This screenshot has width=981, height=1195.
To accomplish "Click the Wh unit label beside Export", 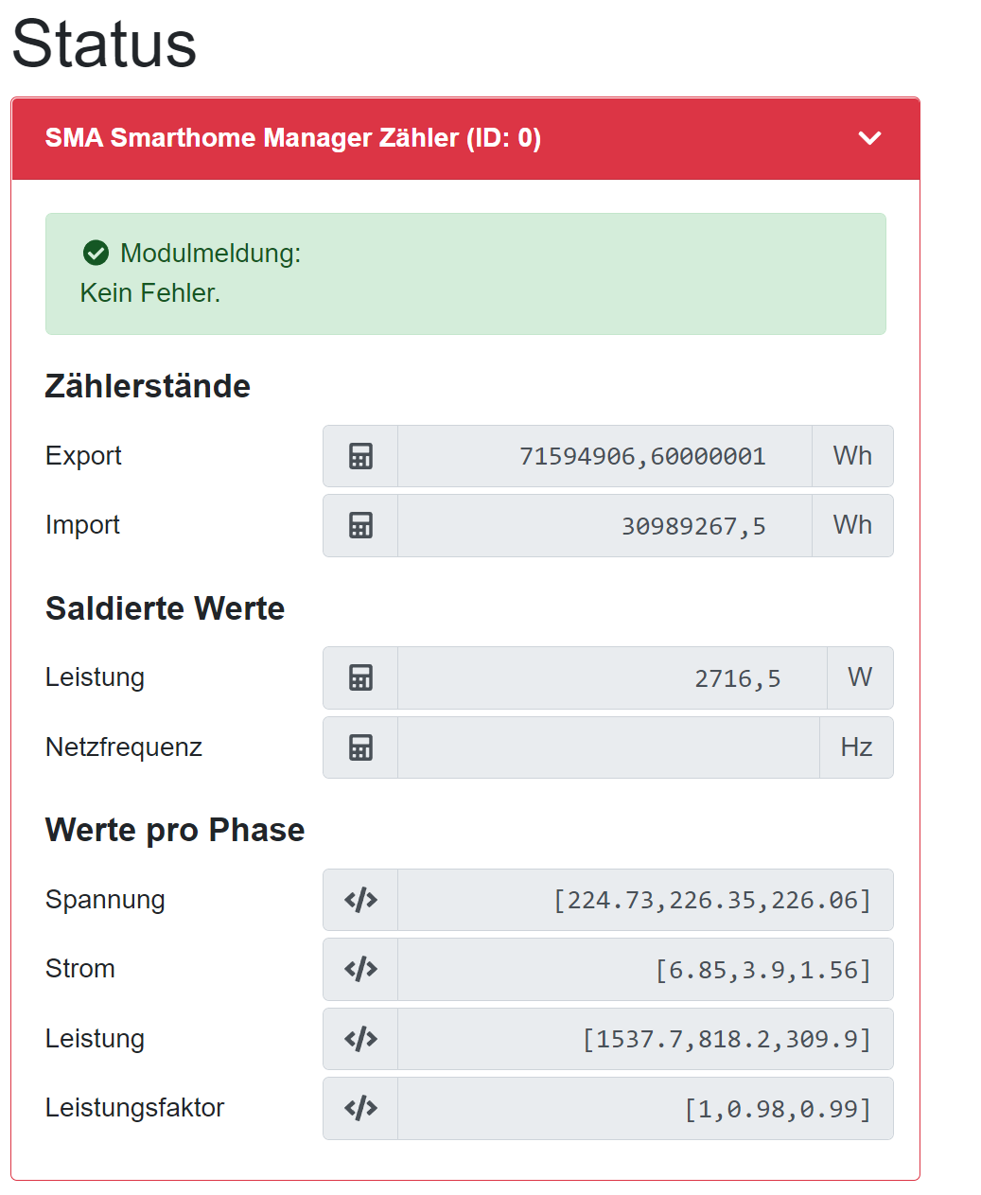I will point(852,456).
